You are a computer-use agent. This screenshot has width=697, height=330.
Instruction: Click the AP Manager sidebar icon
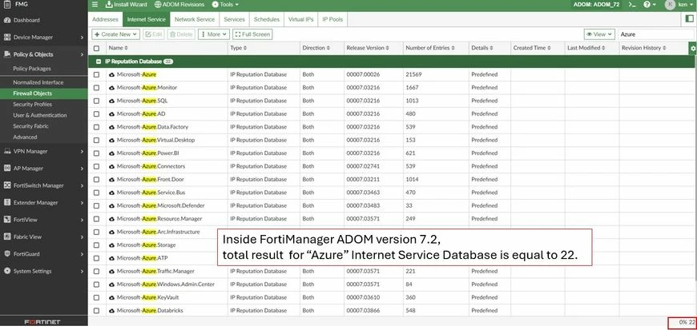point(7,168)
